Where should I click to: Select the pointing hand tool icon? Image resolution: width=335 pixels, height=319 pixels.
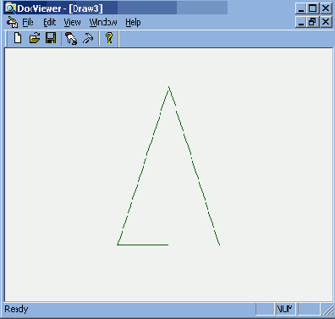tap(71, 38)
